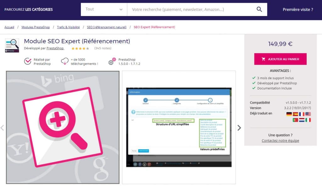Click the SEO Expert (Référencement) breadcrumb
The height and width of the screenshot is (187, 322).
pyautogui.click(x=154, y=27)
